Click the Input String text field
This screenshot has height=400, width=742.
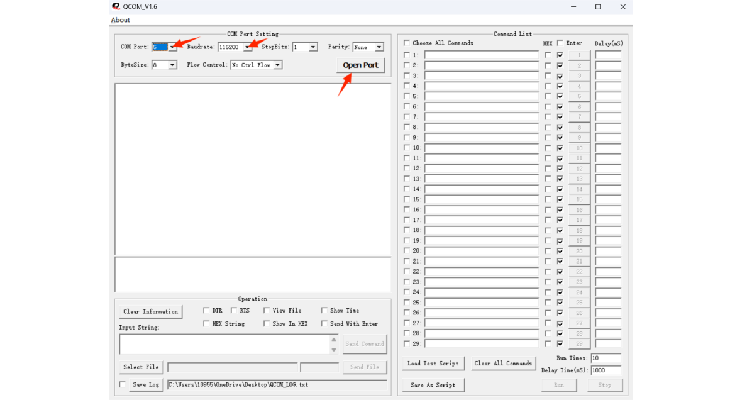(224, 344)
